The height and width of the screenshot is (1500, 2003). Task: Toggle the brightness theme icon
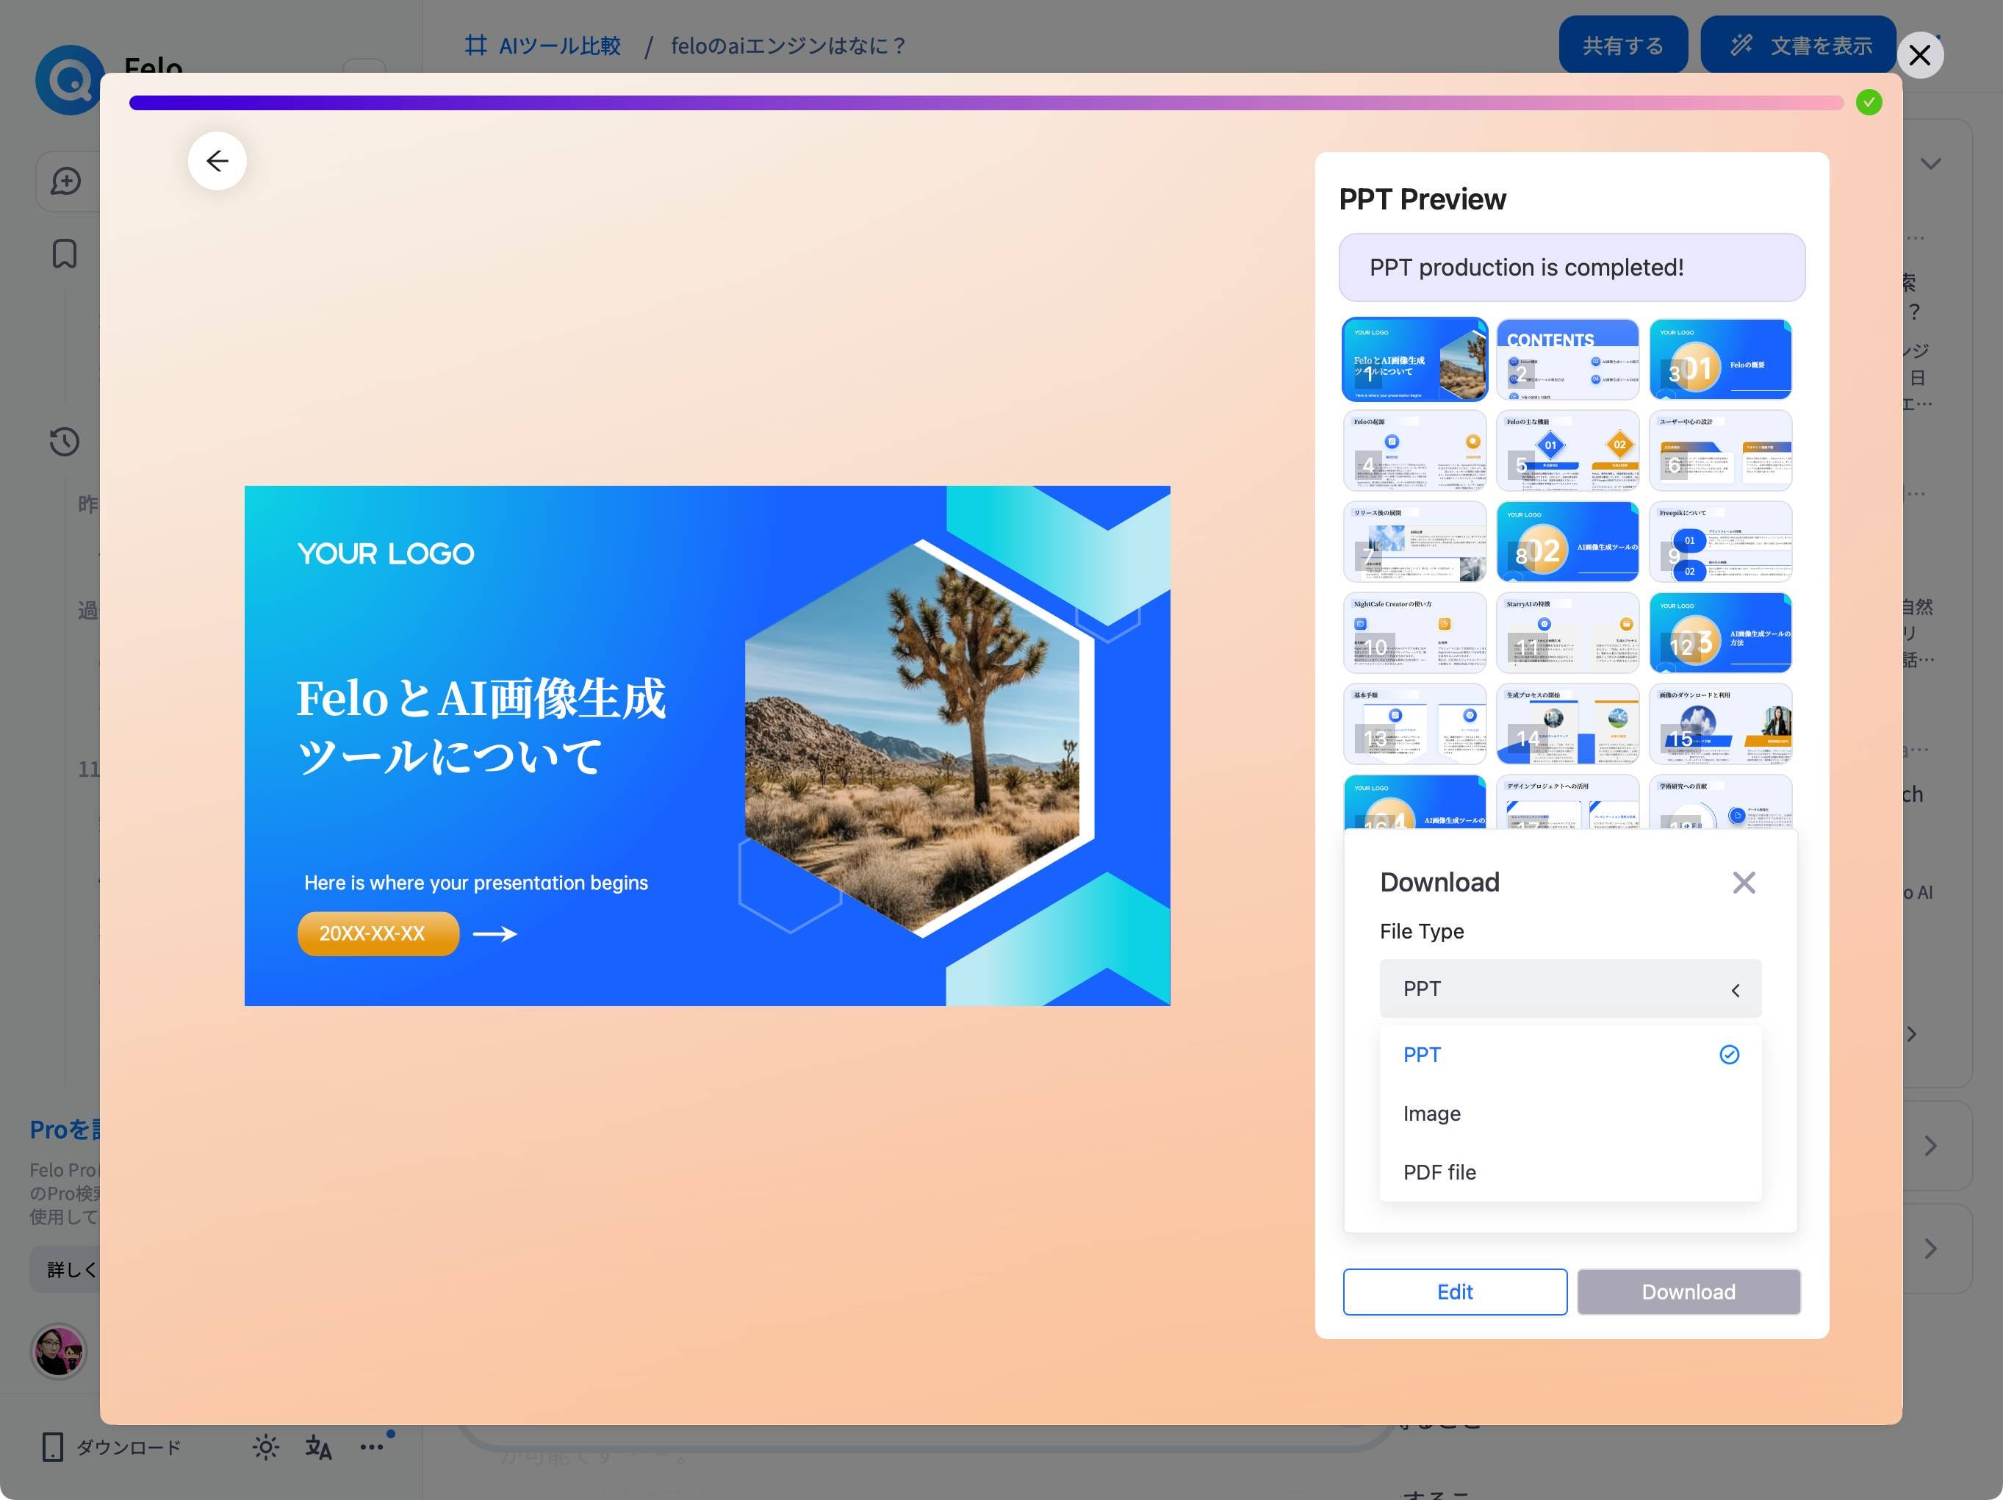265,1448
